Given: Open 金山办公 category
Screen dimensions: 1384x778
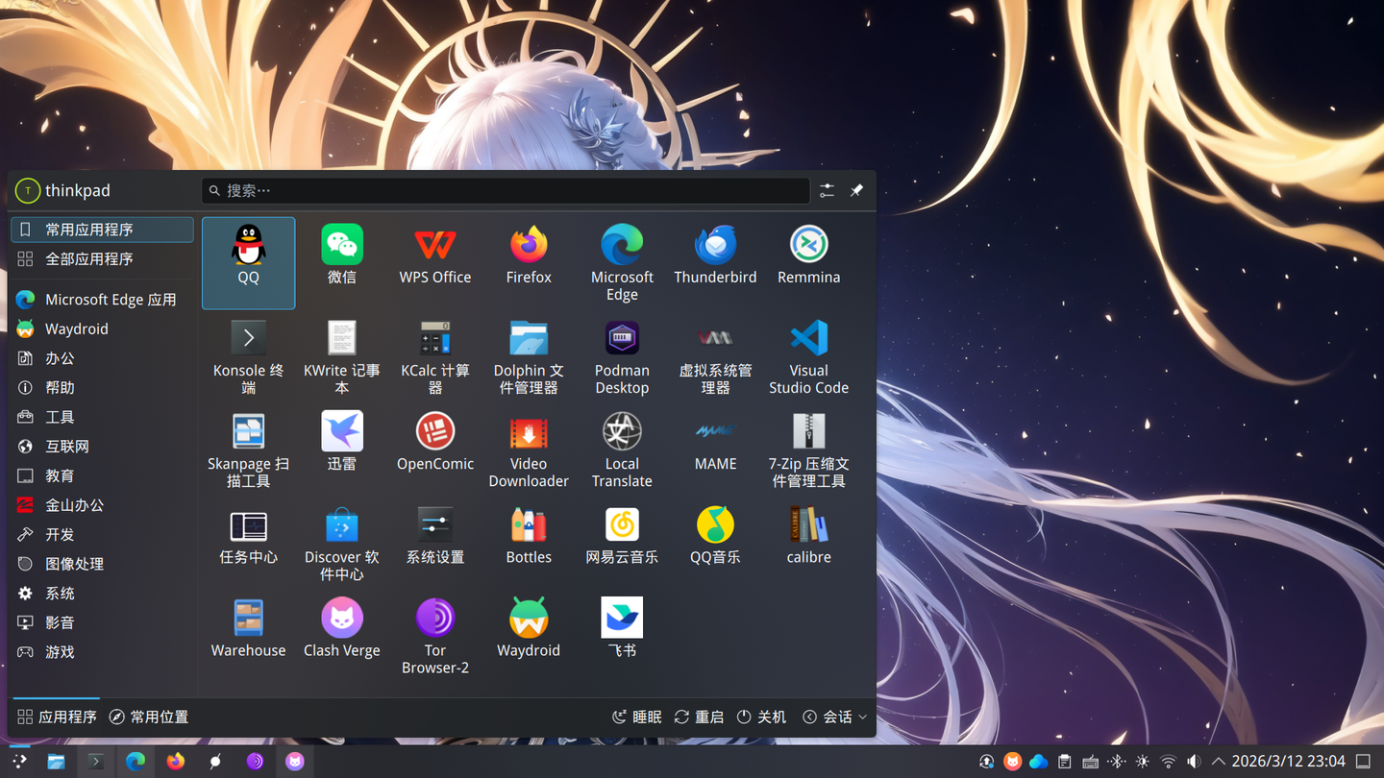Looking at the screenshot, I should (102, 505).
